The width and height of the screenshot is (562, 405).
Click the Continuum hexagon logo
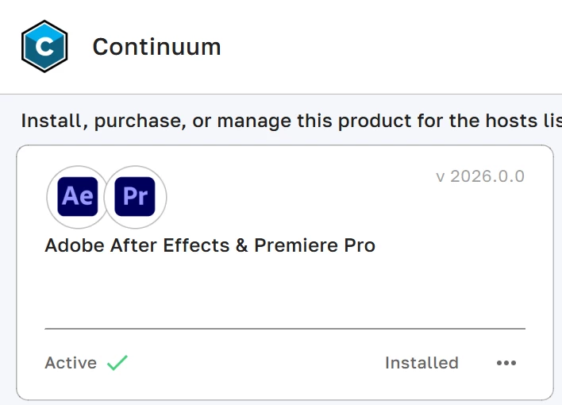click(x=44, y=46)
